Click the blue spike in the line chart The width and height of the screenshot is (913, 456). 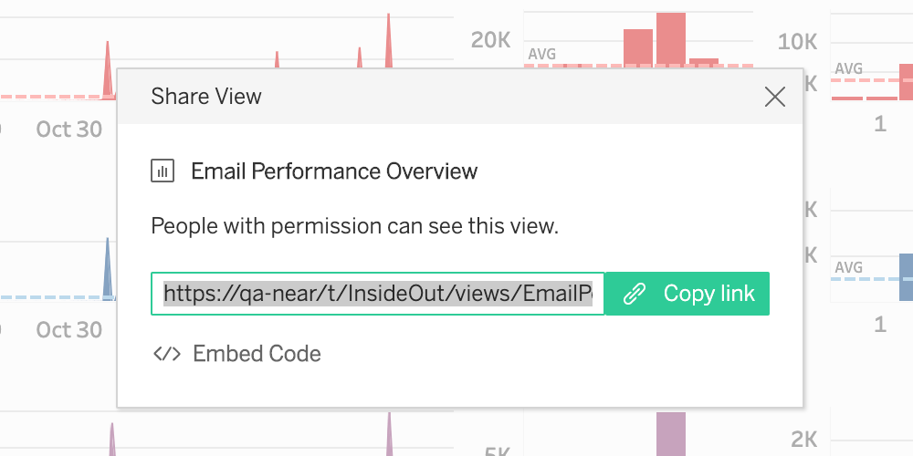pyautogui.click(x=107, y=266)
